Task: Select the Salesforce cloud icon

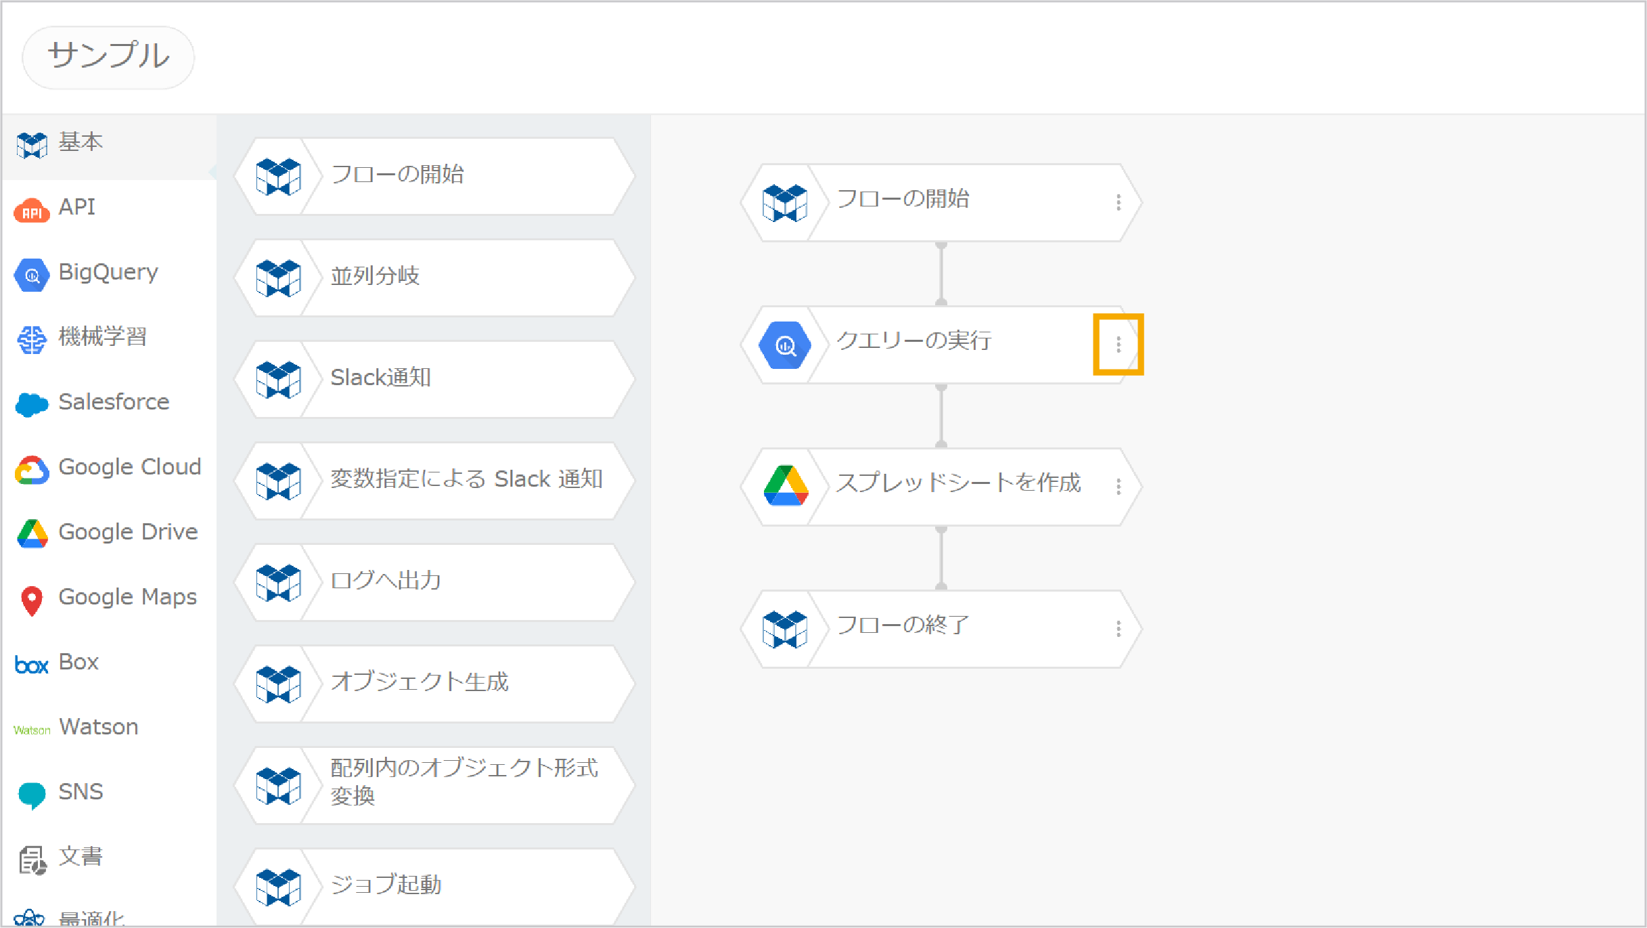Action: (x=31, y=405)
